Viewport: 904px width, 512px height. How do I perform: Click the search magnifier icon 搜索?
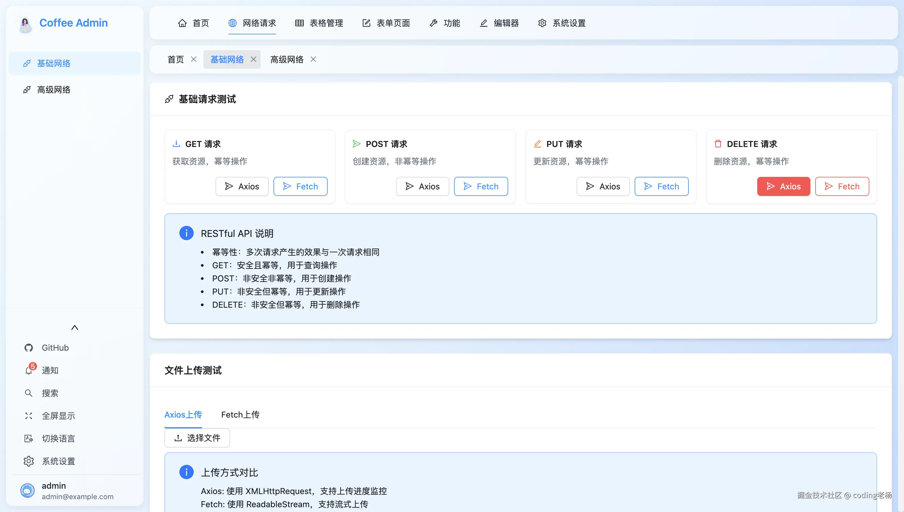(28, 393)
